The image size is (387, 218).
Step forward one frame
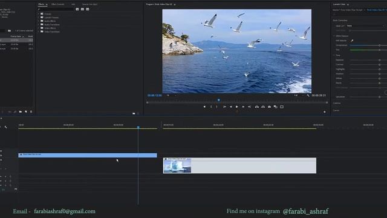(243, 107)
